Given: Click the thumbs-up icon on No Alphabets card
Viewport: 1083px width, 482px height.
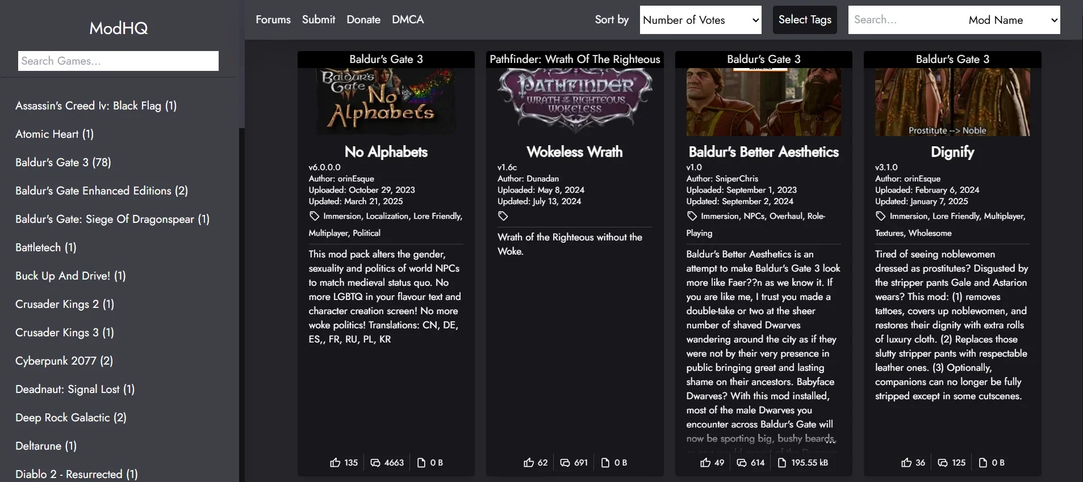Looking at the screenshot, I should click(335, 463).
